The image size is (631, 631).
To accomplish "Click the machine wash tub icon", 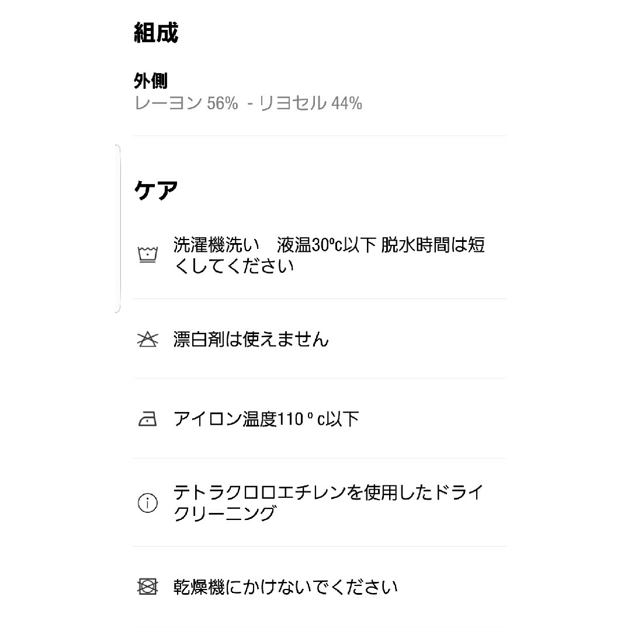I will 148,255.
